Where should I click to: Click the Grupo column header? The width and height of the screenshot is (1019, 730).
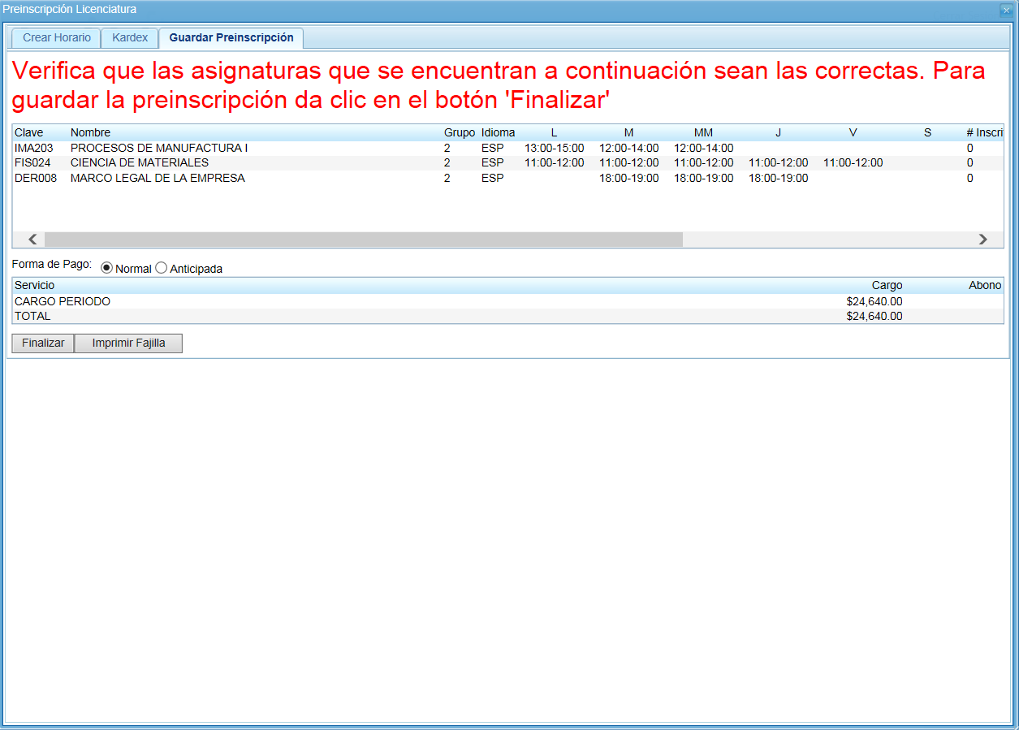click(458, 132)
